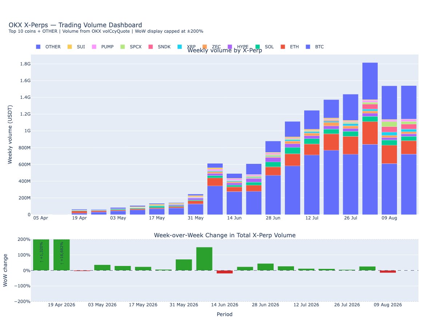This screenshot has height=327, width=433.
Task: Click the '12 Jul' tick on the volume chart
Action: [x=312, y=218]
